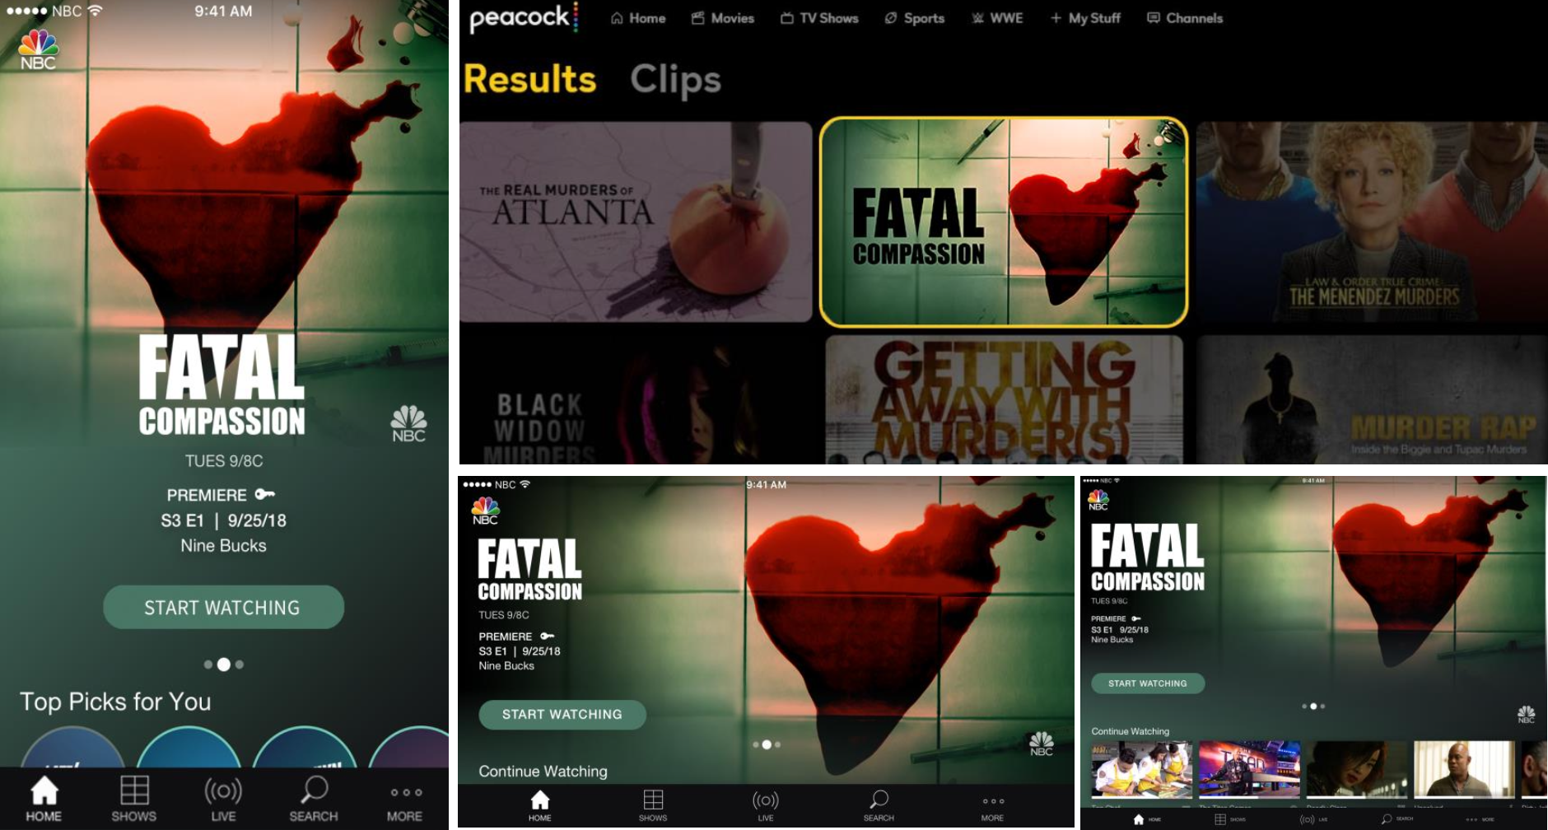Screen dimensions: 1548x830
Task: Select The Menendez Murders card
Action: pyautogui.click(x=1372, y=222)
